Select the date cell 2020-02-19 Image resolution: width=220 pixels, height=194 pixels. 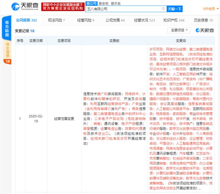pos(36,119)
